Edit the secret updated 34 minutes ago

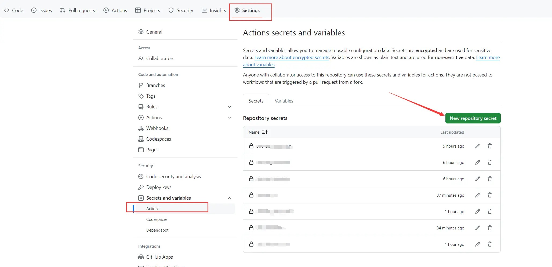tap(477, 228)
